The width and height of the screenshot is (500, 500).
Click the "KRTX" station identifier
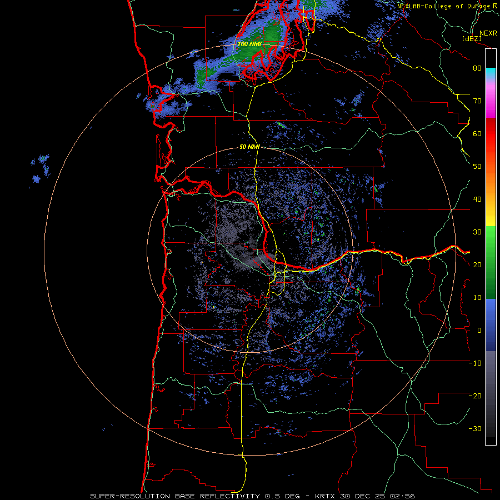point(325,496)
